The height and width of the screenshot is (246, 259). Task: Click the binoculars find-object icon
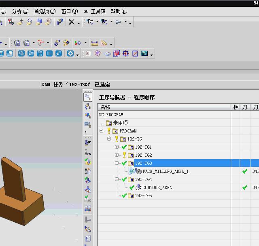(11, 22)
